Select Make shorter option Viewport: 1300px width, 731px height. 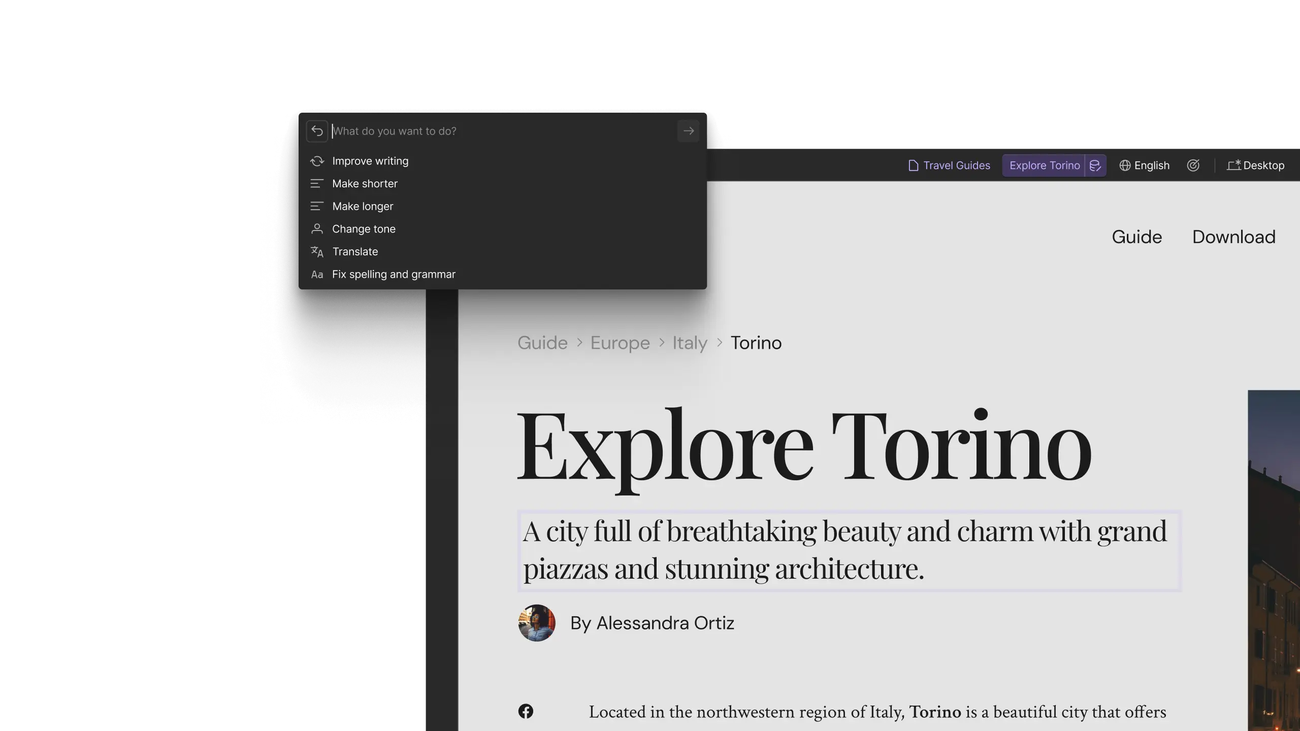365,184
